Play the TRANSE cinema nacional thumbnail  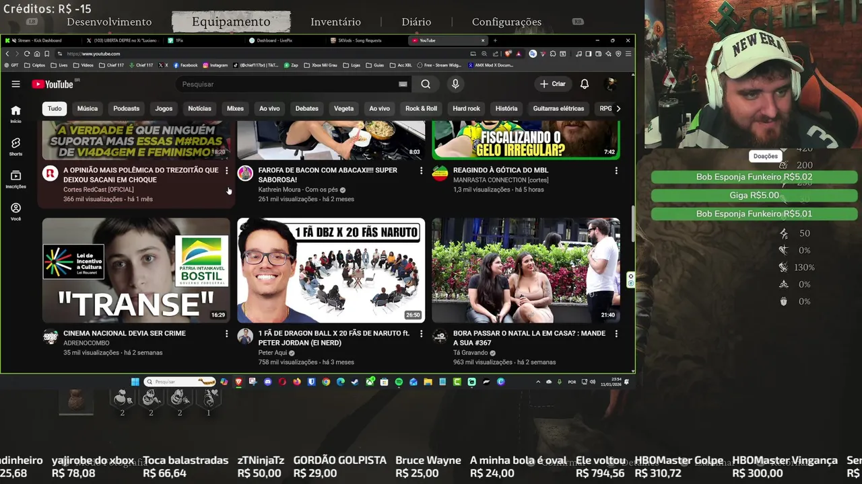[136, 270]
